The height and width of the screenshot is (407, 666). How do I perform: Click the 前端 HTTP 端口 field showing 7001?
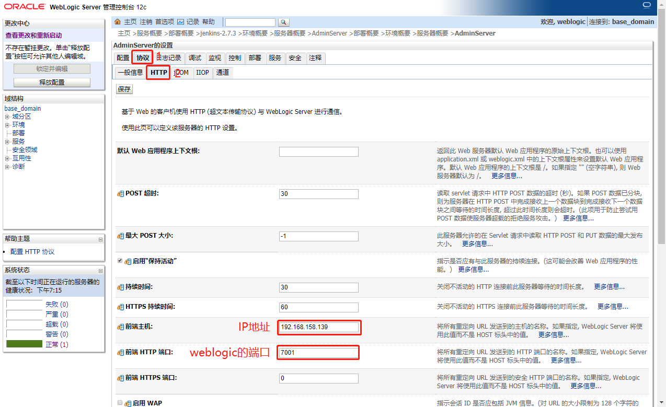point(319,353)
